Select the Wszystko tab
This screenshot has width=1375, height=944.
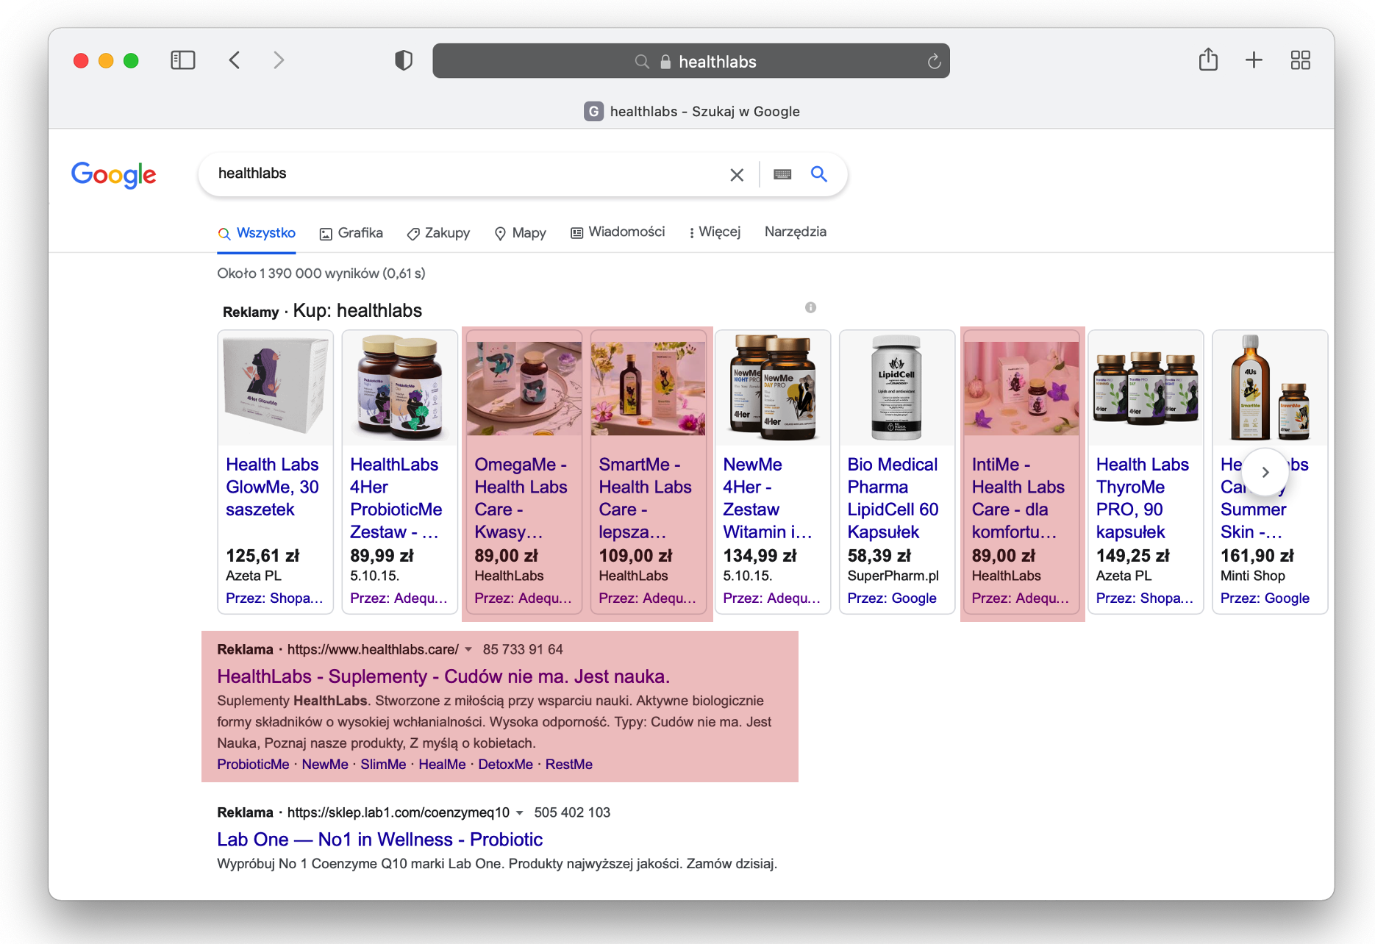(257, 233)
